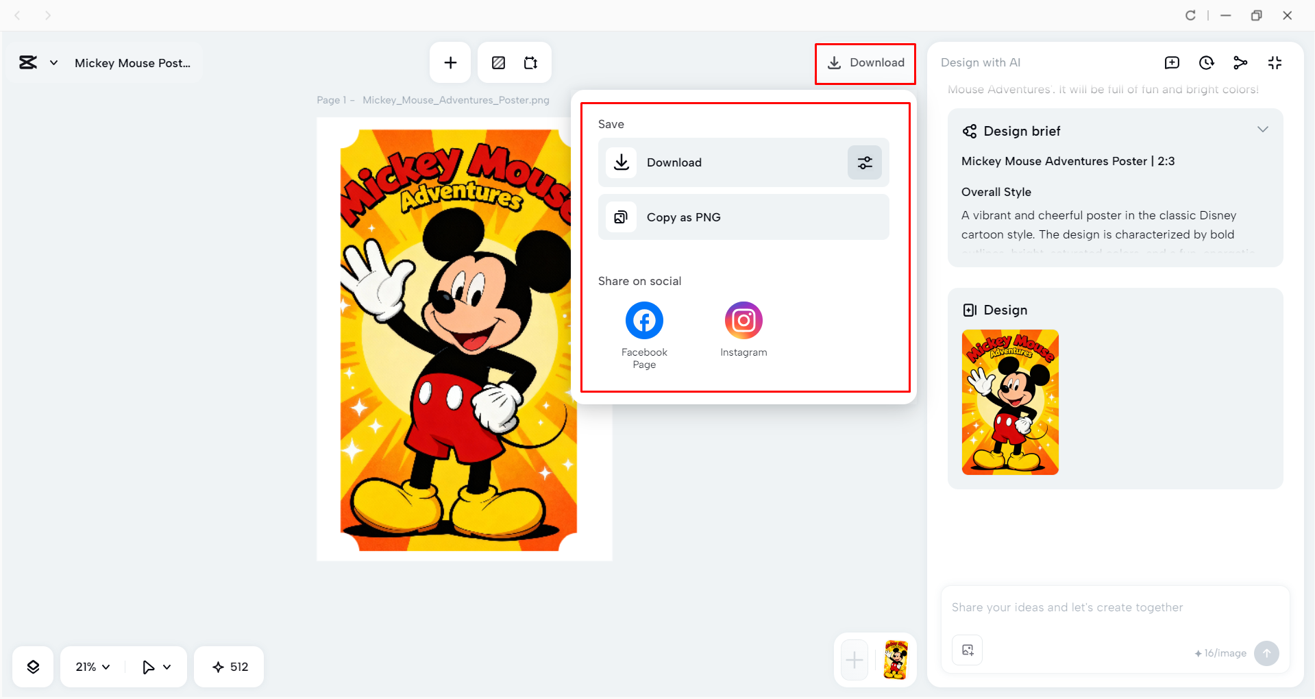Viewport: 1315px width, 699px height.
Task: Start a new chat in Design with AI panel
Action: (x=1172, y=62)
